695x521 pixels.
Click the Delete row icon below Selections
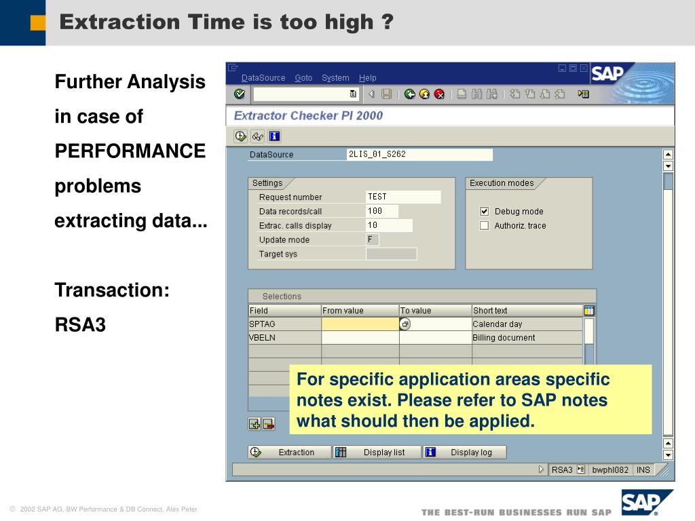269,424
